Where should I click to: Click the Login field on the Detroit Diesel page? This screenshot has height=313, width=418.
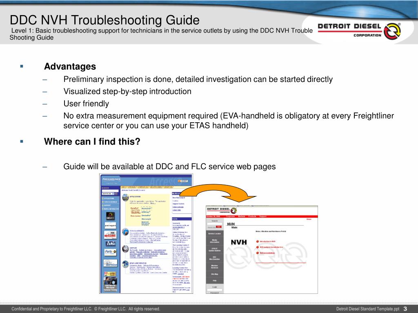215,290
